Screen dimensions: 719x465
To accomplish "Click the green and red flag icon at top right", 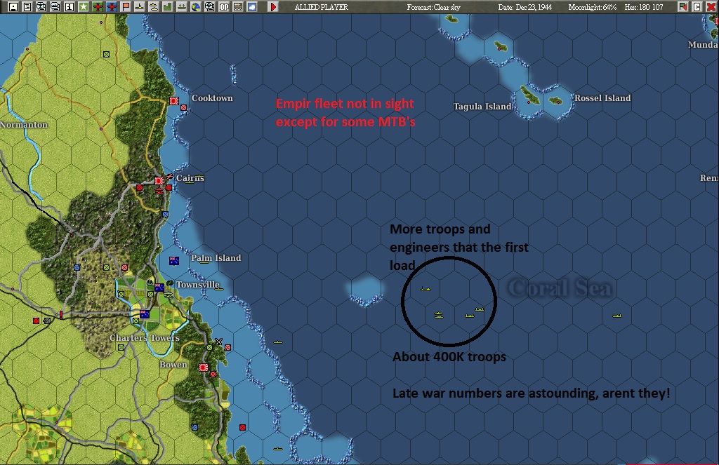I will pos(682,7).
